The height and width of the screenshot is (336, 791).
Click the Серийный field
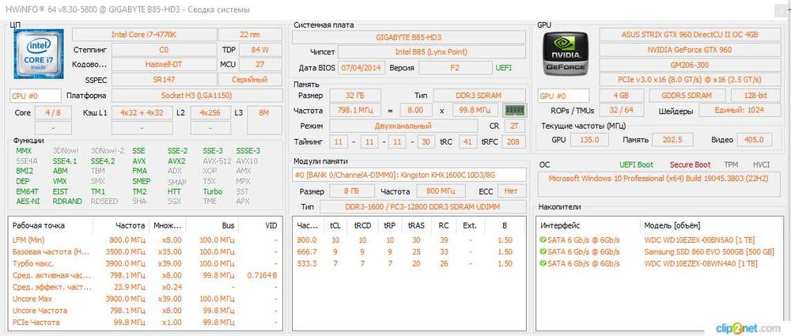click(x=250, y=80)
